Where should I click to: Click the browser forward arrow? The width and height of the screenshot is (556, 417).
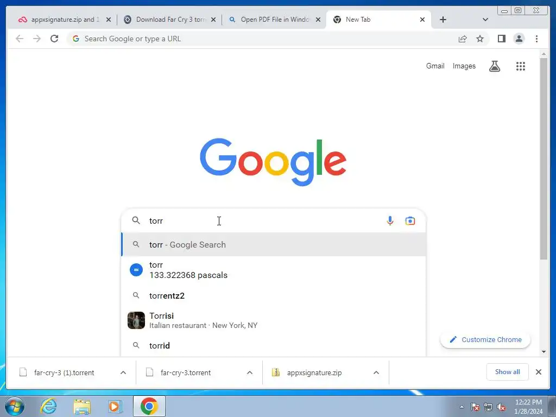(37, 39)
